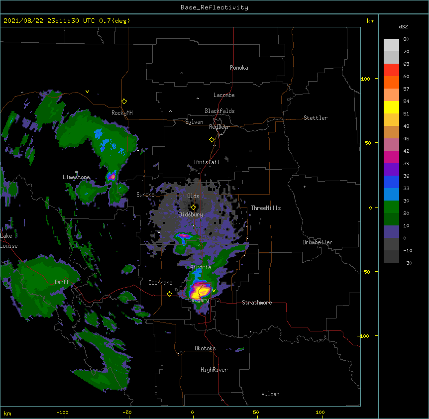Image resolution: width=429 pixels, height=419 pixels.
Task: Click the orange 57-60 dBZ legend swatch
Action: click(x=391, y=82)
